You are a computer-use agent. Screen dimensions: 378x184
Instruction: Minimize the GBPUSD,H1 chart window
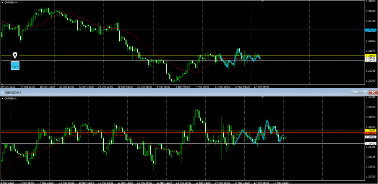tap(355, 92)
